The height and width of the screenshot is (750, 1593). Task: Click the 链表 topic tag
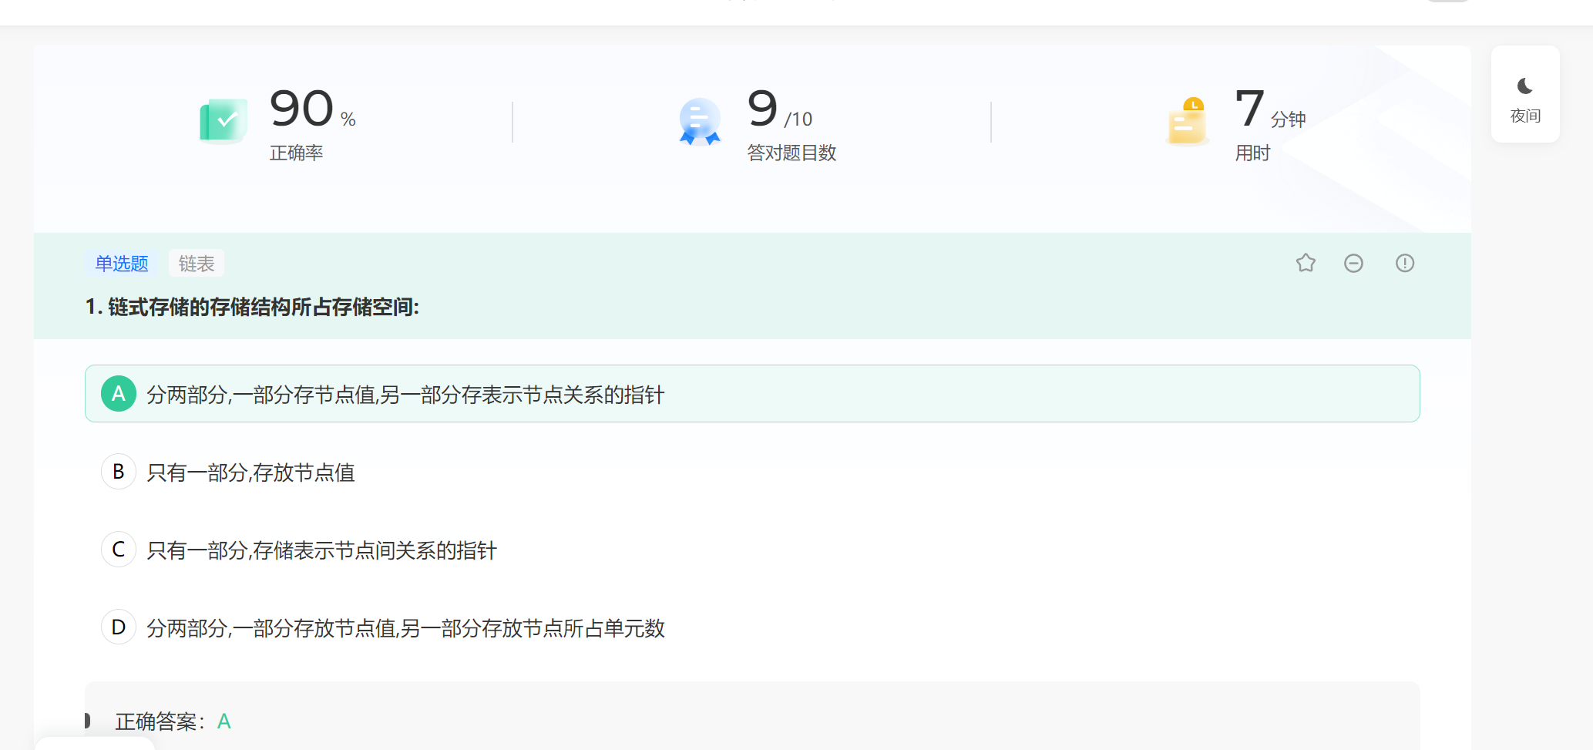(197, 264)
